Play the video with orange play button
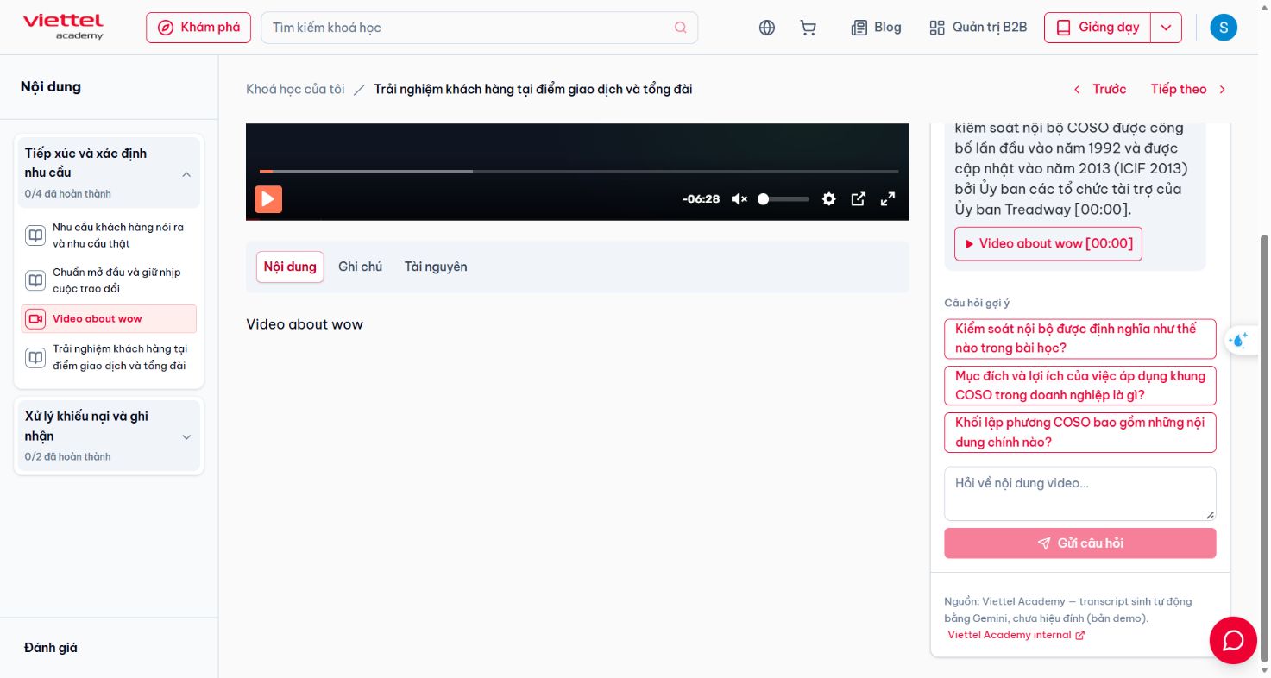The image size is (1271, 678). click(268, 199)
